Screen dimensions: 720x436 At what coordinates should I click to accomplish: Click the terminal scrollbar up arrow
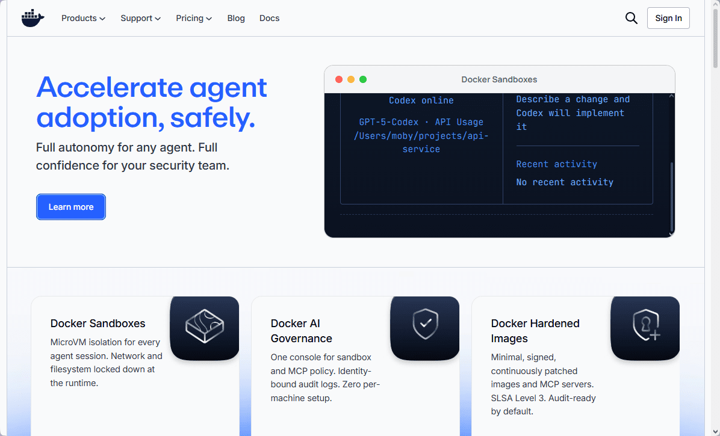click(671, 96)
